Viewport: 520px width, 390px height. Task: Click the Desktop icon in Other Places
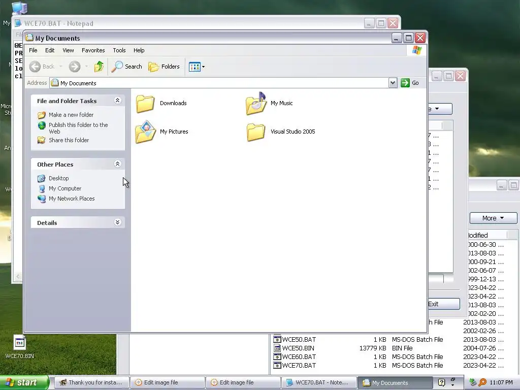(42, 178)
